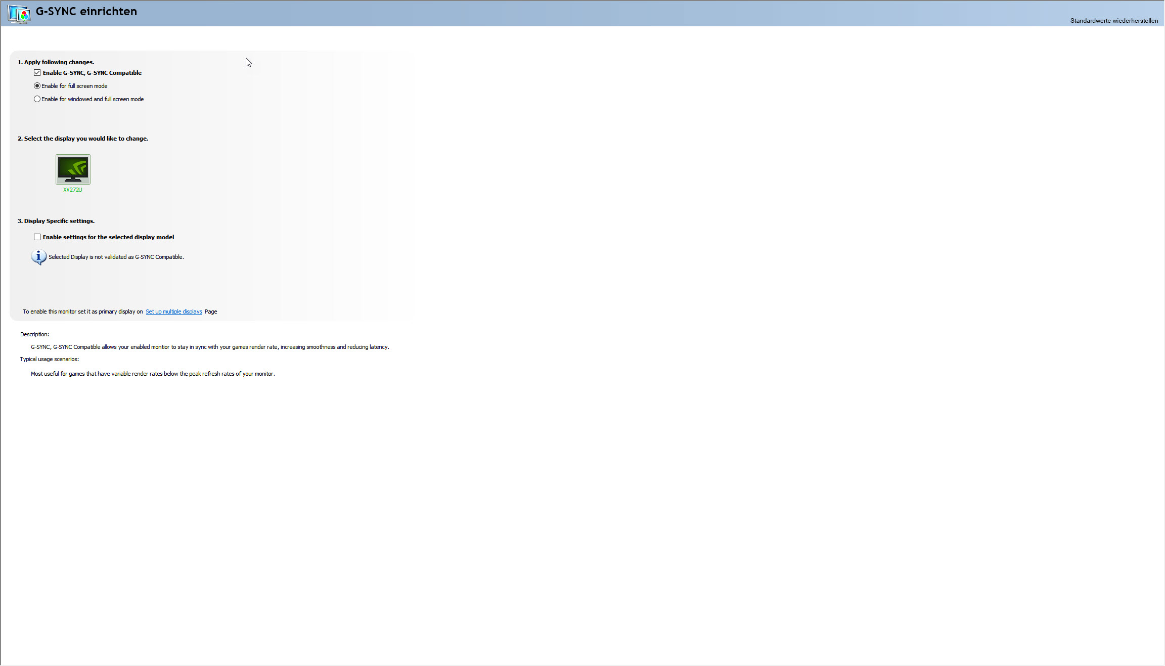
Task: Toggle Enable G-SYNC, G-SYNC Compatible checkbox
Action: pos(37,73)
